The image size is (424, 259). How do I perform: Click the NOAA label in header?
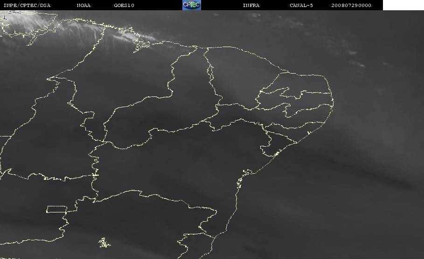83,6
